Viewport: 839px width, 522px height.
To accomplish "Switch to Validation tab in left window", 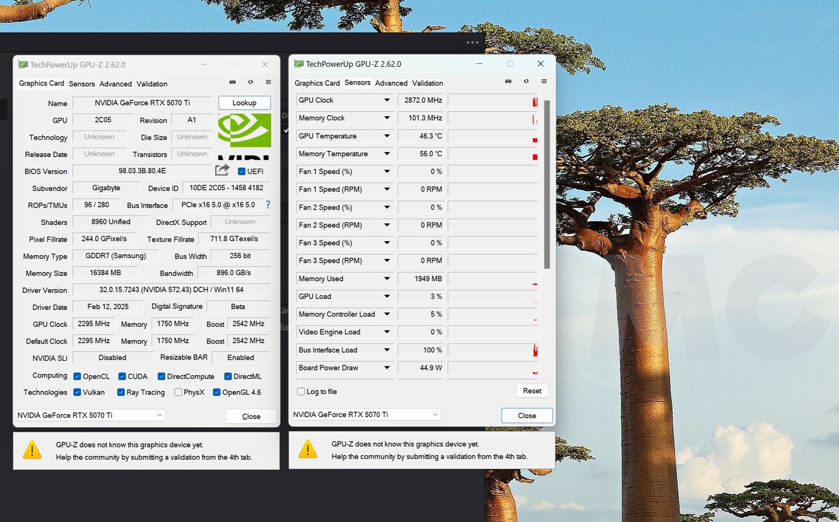I will (152, 84).
